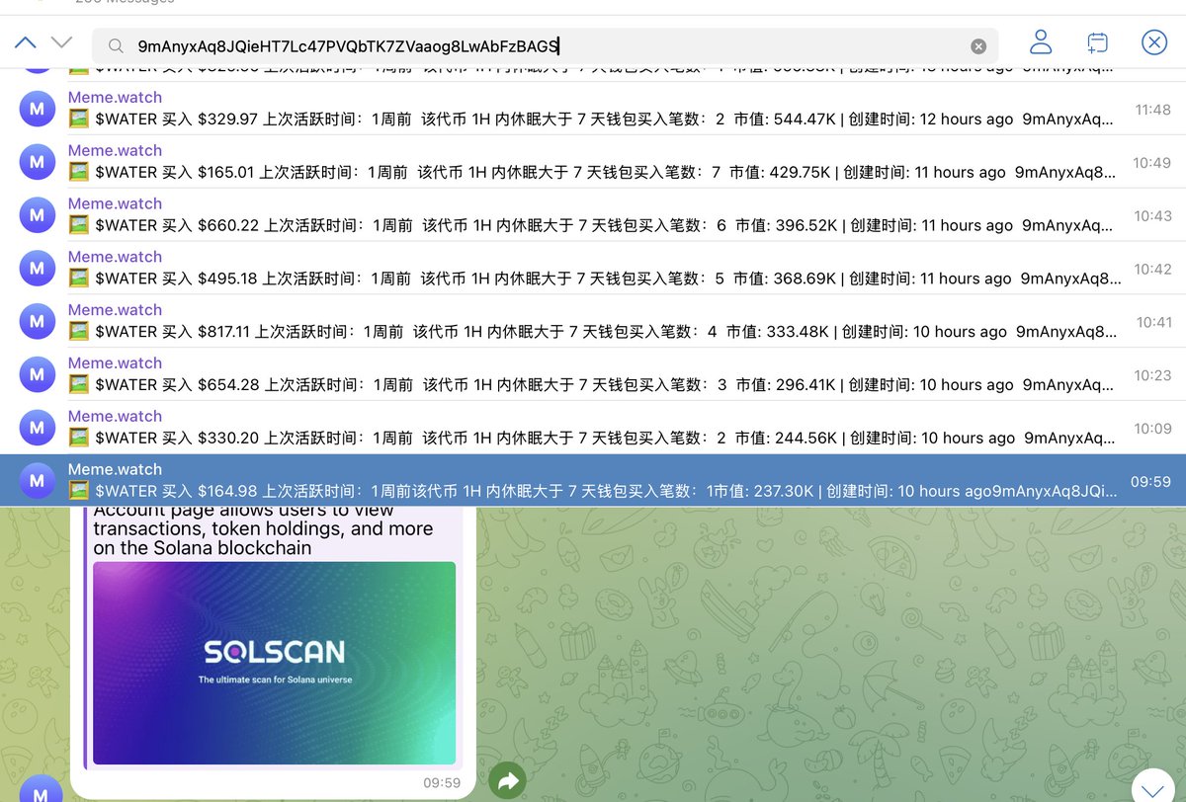
Task: Filter search results by member
Action: 1041,41
